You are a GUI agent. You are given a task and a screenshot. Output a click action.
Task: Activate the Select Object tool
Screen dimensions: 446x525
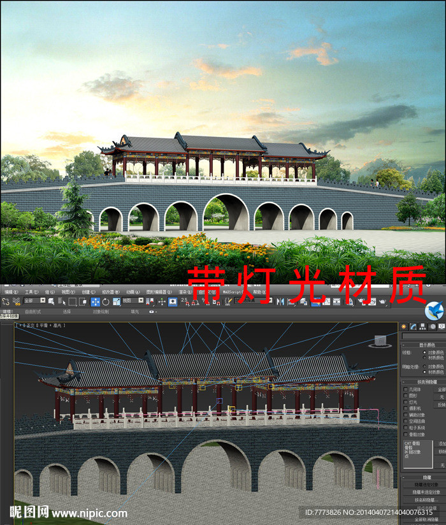(x=51, y=301)
